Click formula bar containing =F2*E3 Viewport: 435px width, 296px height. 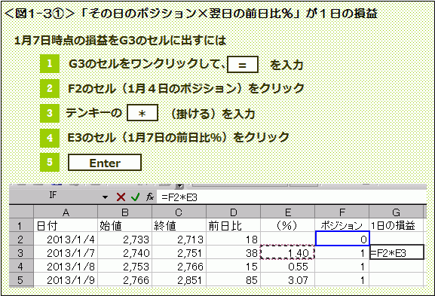coord(291,197)
